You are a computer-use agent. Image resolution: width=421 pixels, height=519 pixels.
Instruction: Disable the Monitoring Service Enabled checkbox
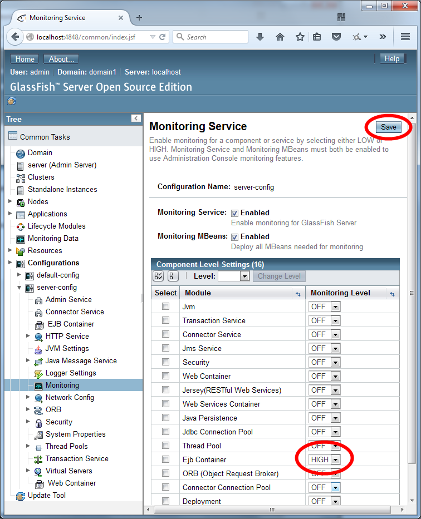coord(235,212)
